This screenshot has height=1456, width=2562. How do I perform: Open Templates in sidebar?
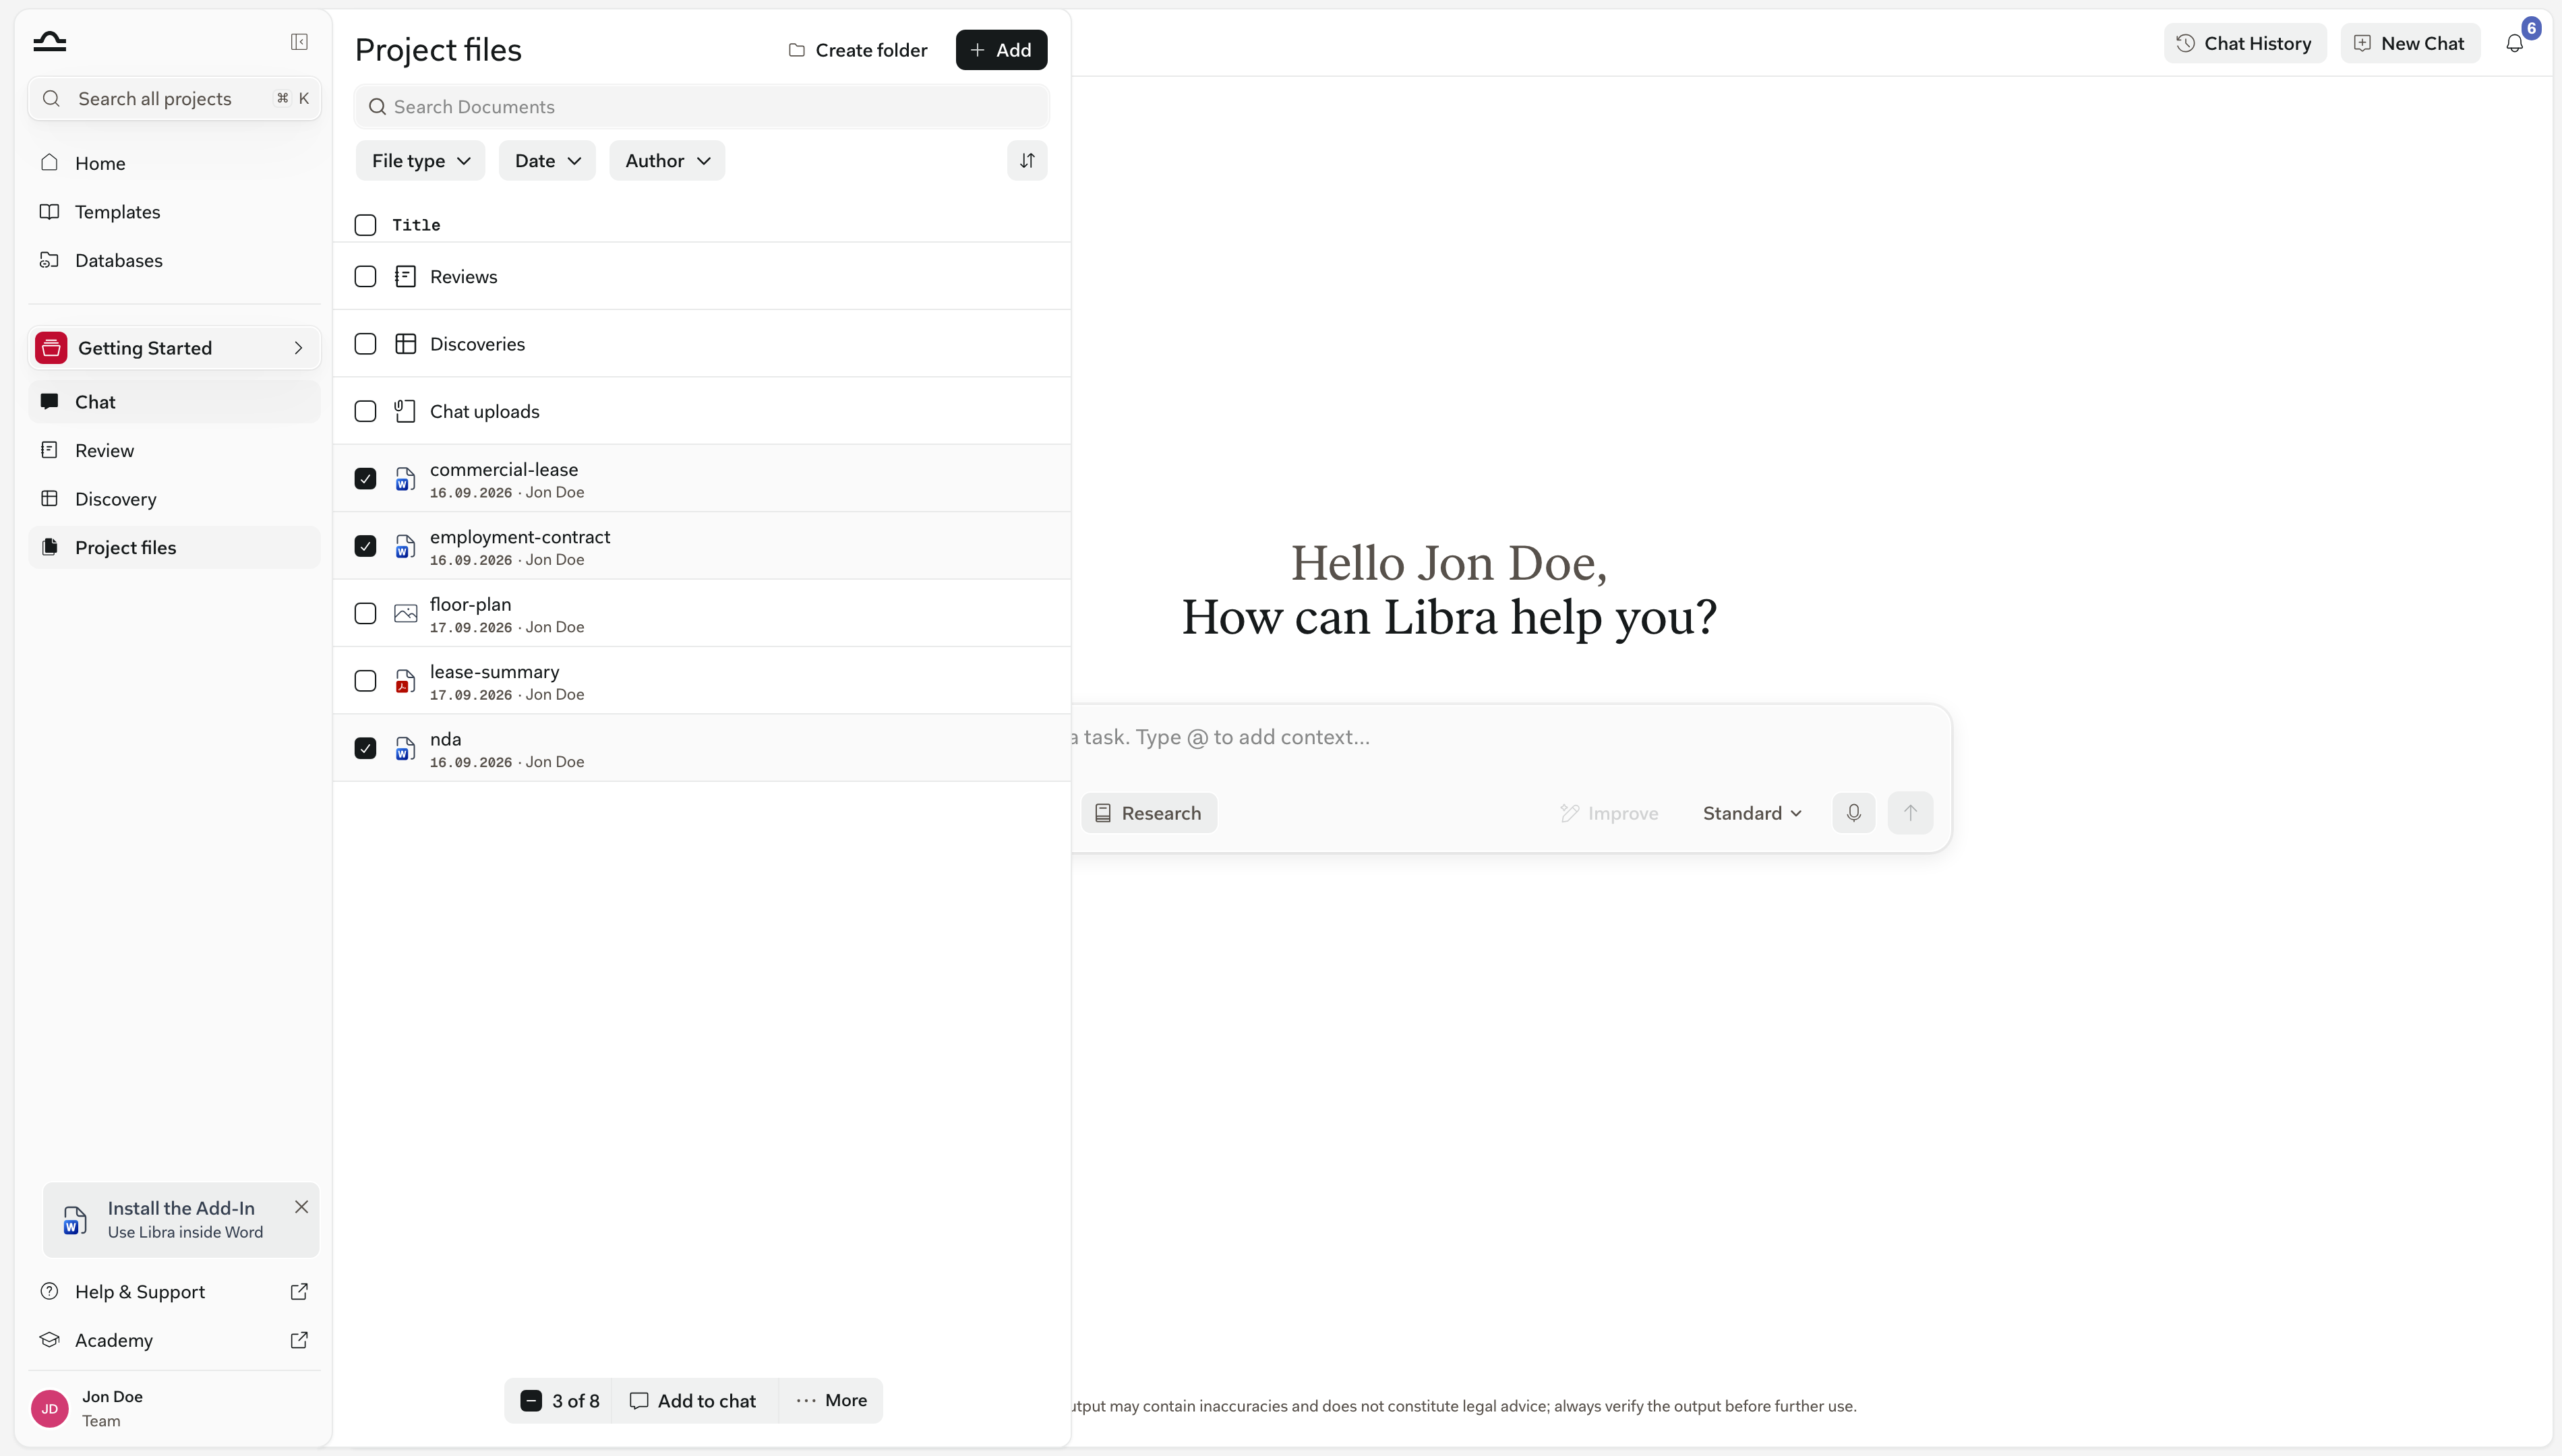[x=174, y=212]
